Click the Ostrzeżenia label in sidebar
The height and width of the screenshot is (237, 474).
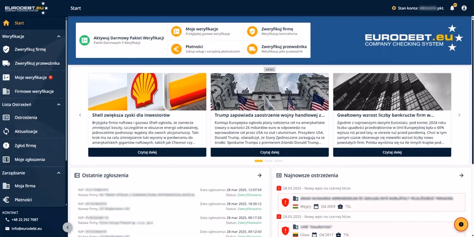(26, 118)
